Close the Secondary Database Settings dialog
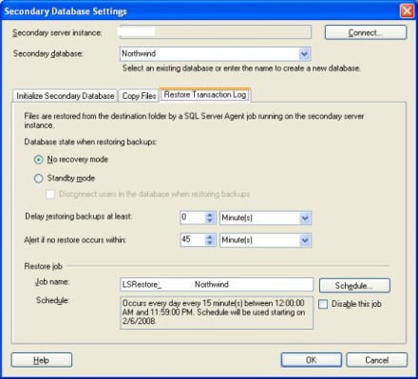This screenshot has height=379, width=418. point(407,11)
